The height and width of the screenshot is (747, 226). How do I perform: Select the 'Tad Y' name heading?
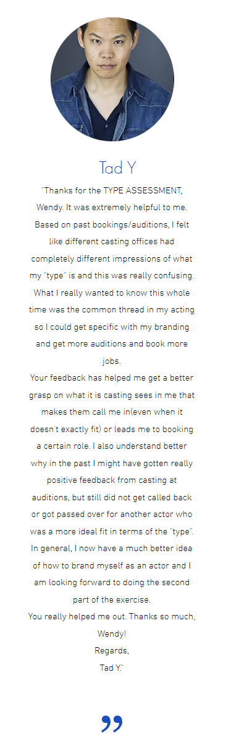pos(117,167)
